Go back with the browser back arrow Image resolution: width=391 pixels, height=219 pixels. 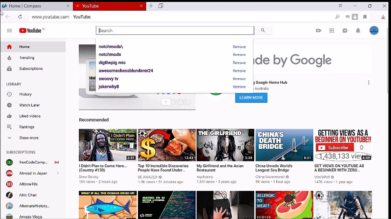point(8,17)
